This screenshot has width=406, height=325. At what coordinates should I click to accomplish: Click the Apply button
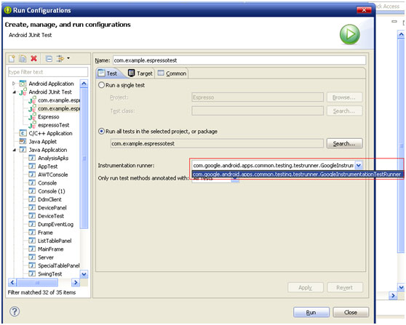(x=306, y=287)
